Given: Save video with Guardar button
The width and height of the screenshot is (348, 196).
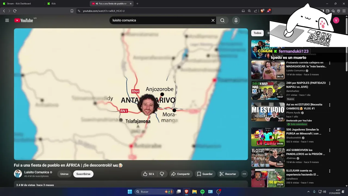Looking at the screenshot, I should pyautogui.click(x=205, y=174).
